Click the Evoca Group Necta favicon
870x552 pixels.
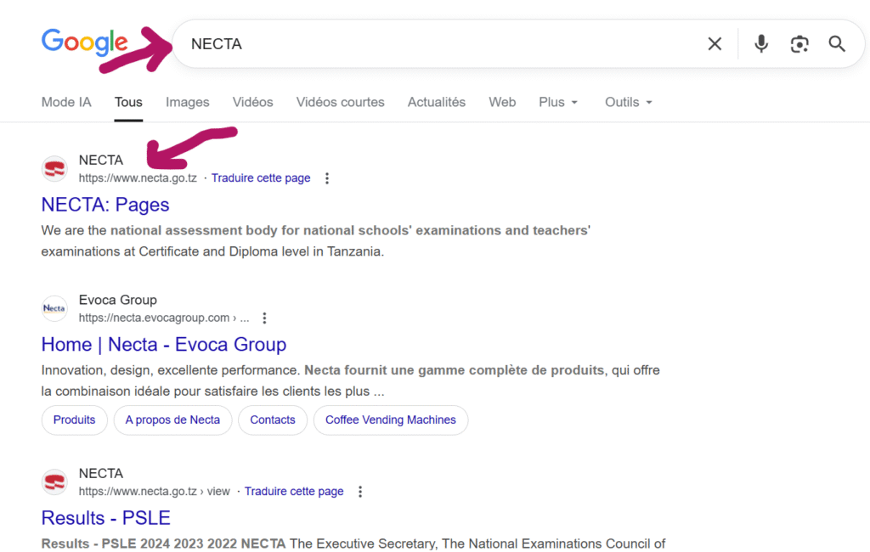(x=54, y=309)
